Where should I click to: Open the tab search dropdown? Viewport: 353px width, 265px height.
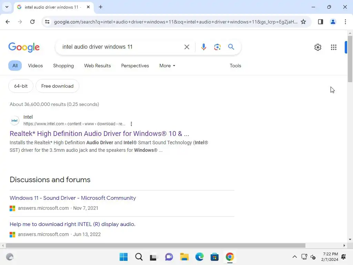(7, 7)
